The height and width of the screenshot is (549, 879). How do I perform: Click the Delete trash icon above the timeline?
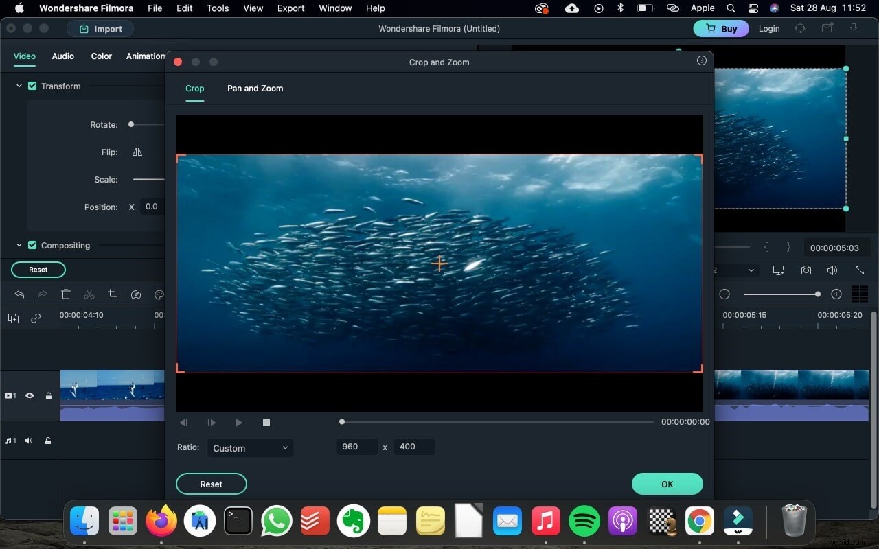pyautogui.click(x=66, y=294)
